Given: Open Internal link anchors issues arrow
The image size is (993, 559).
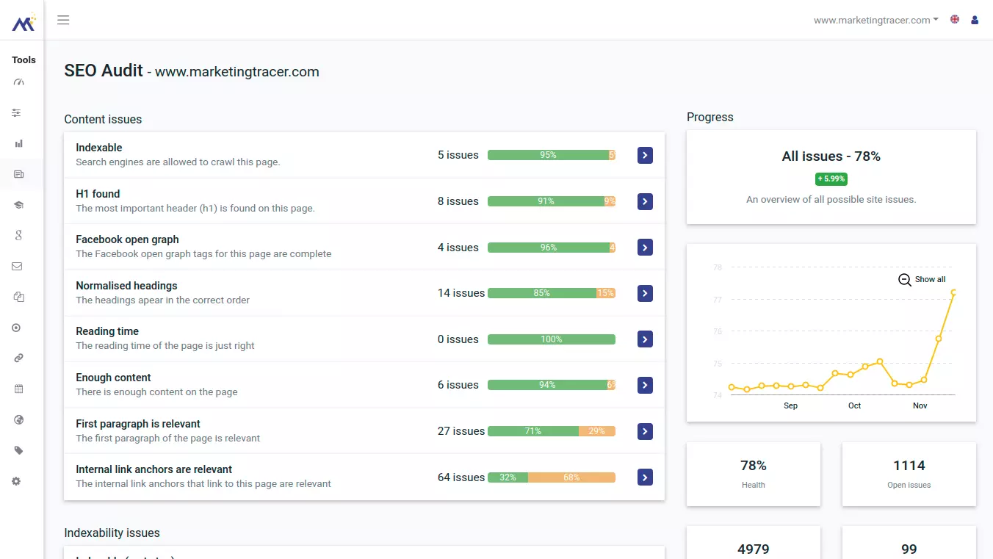Looking at the screenshot, I should 645,477.
